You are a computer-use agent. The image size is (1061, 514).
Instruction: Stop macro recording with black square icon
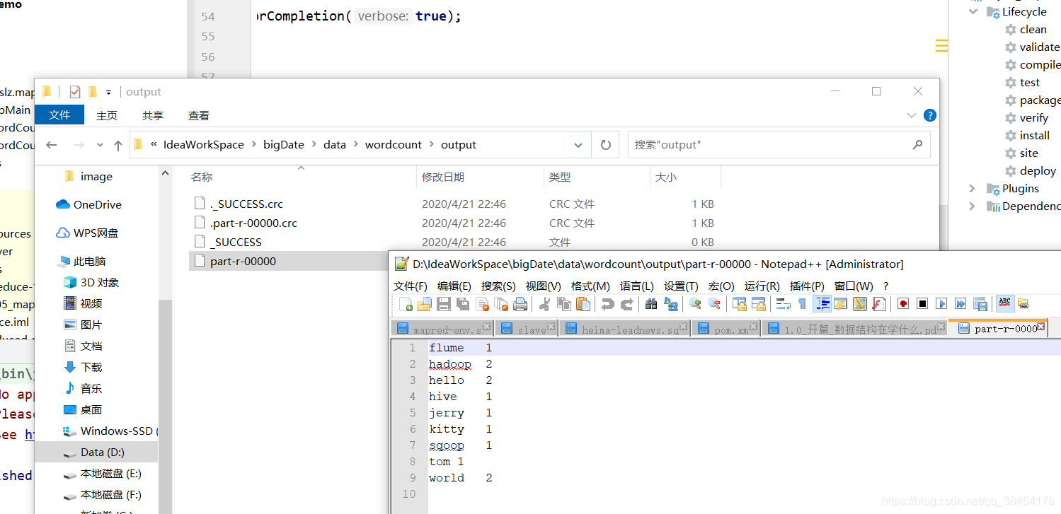pyautogui.click(x=922, y=304)
